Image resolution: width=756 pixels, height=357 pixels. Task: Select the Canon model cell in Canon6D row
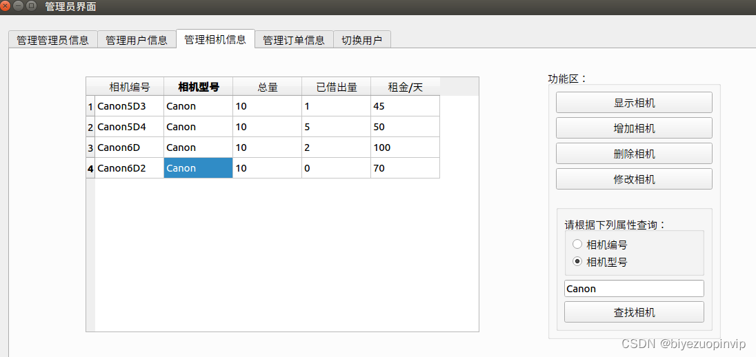[x=198, y=147]
